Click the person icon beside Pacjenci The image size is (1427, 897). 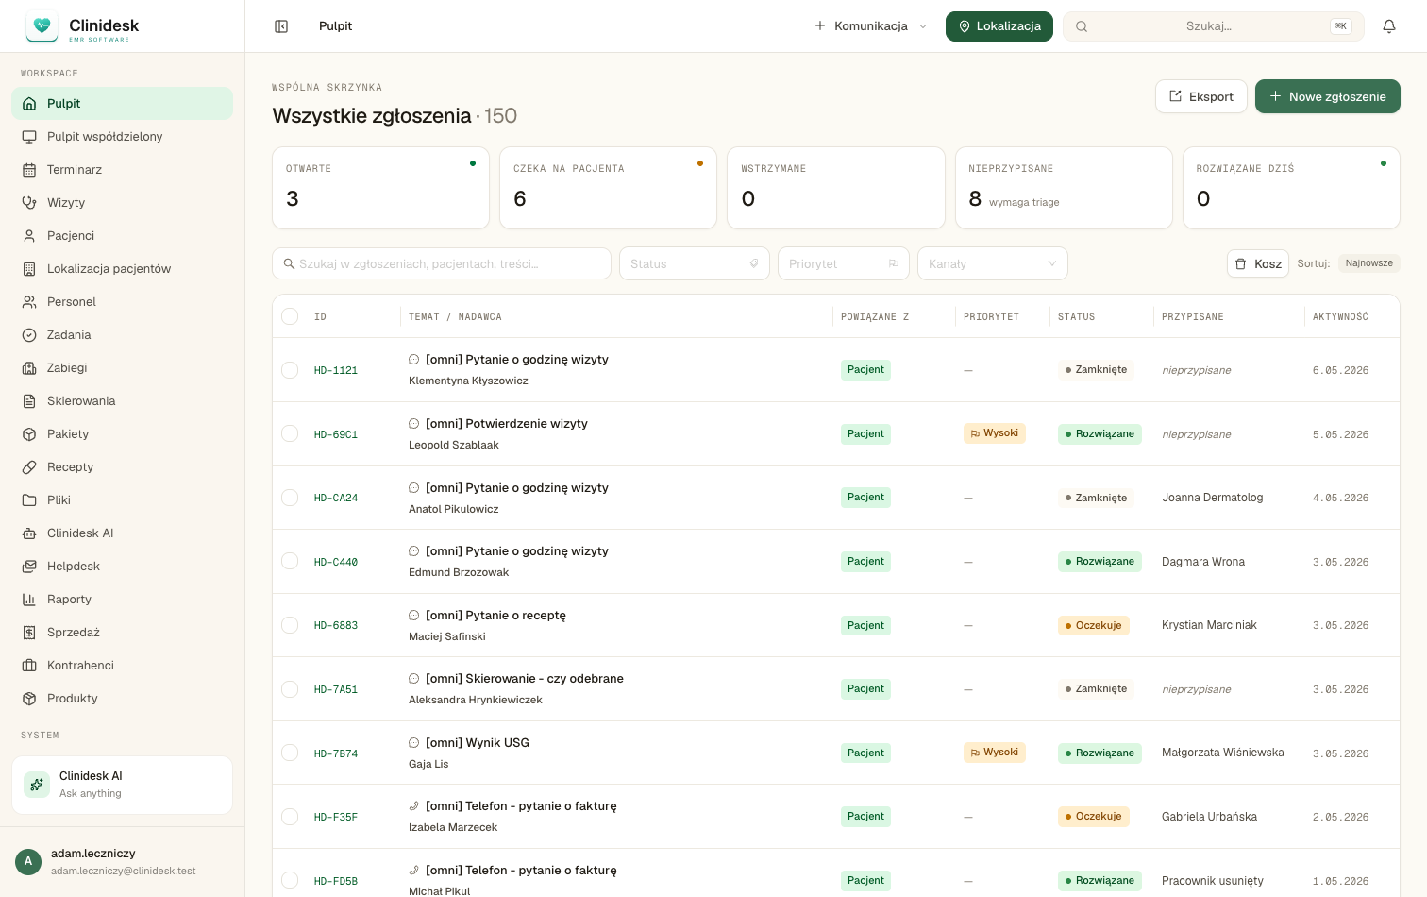click(29, 236)
